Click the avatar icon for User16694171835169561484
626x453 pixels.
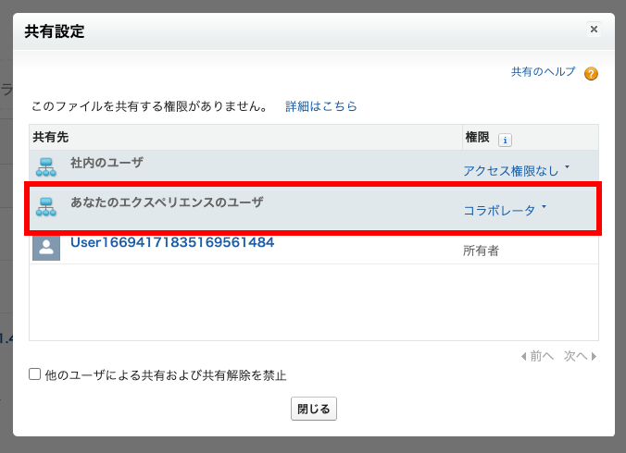tap(46, 247)
